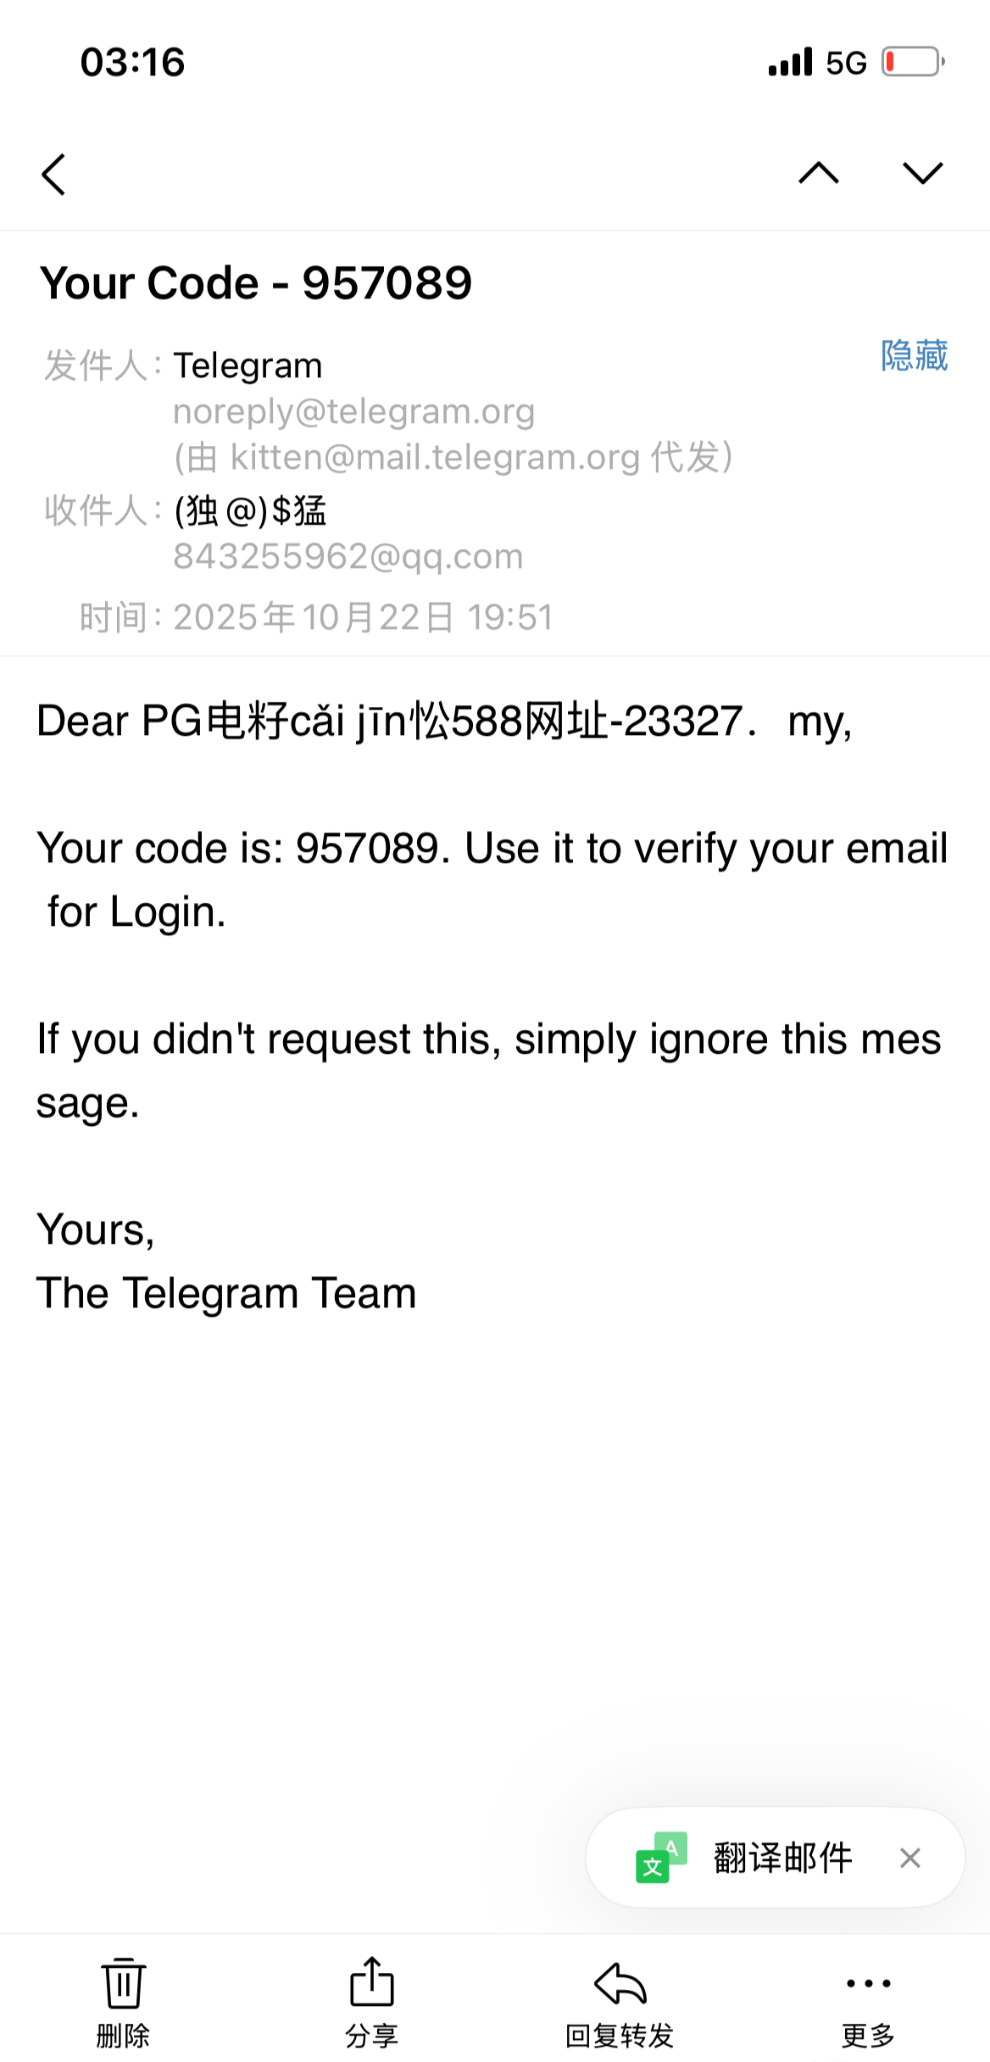Open the more options three-dot icon

click(x=868, y=1982)
